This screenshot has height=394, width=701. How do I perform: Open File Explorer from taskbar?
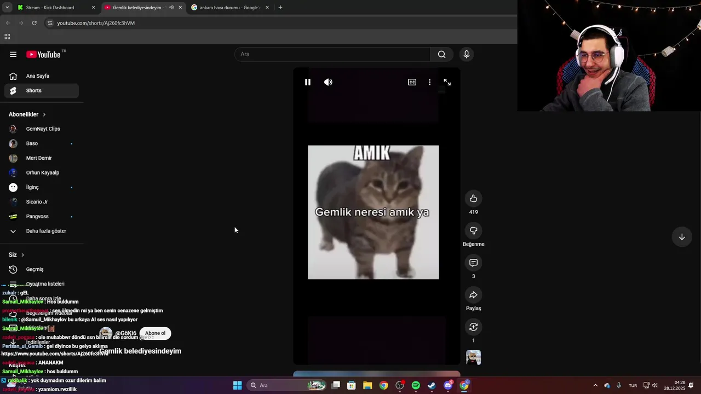pyautogui.click(x=367, y=385)
